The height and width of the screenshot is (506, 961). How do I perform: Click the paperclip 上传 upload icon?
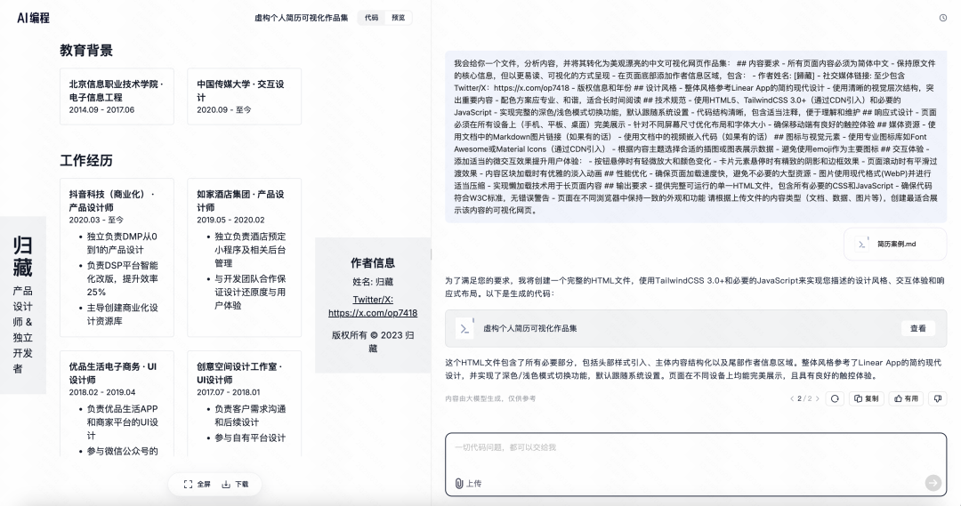459,484
